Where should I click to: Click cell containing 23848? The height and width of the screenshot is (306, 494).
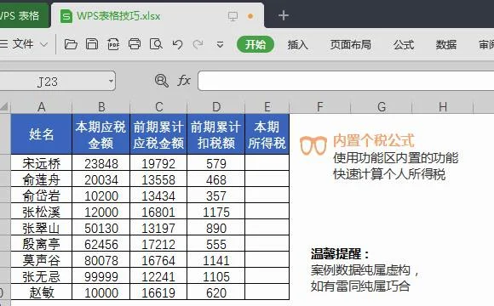tap(101, 163)
